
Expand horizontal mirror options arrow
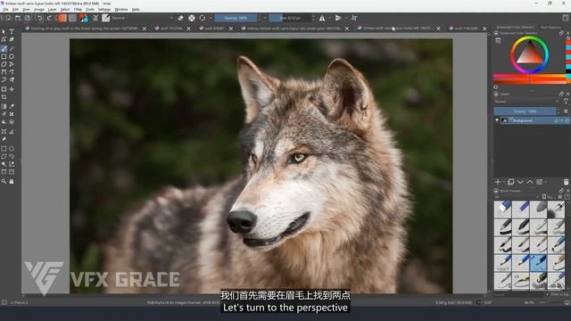click(329, 18)
